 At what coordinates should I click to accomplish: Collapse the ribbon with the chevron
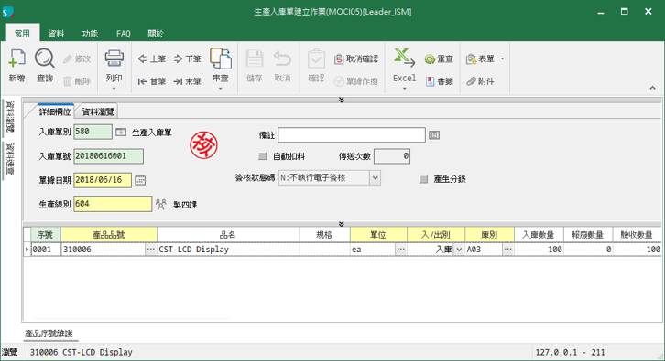[x=652, y=88]
